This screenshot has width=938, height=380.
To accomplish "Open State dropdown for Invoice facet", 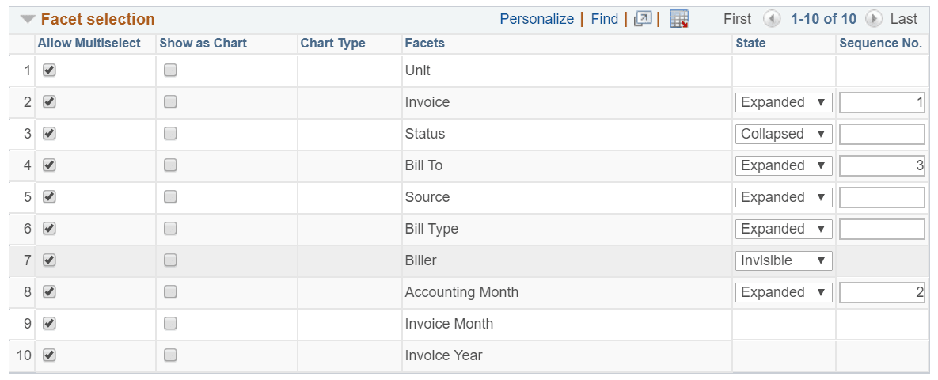I will tap(784, 102).
